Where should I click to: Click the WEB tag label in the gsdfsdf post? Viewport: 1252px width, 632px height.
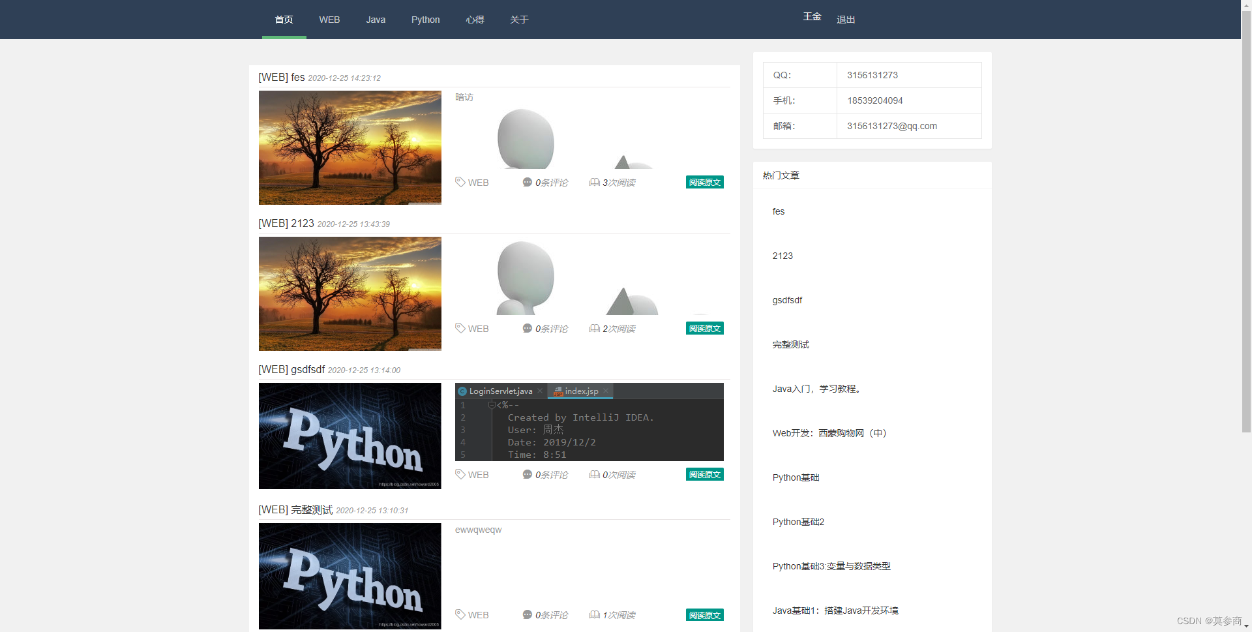tap(478, 475)
